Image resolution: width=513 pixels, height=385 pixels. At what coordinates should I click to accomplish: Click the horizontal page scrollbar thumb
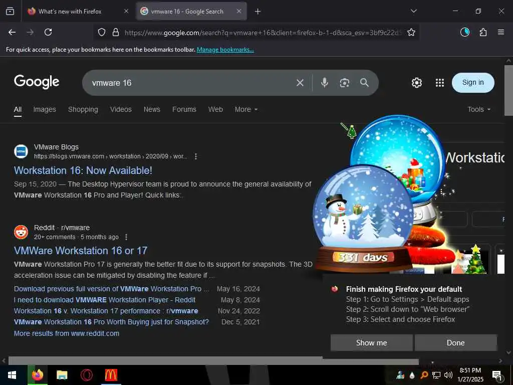[213, 361]
